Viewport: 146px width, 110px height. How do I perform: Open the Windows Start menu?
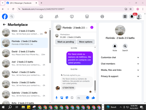click(x=3, y=107)
